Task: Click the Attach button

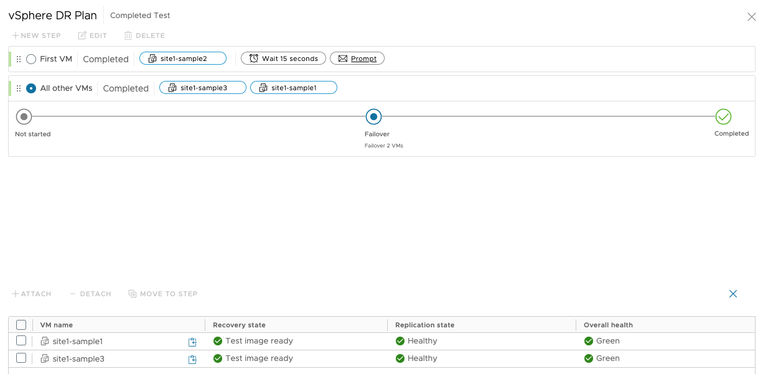Action: [x=32, y=294]
